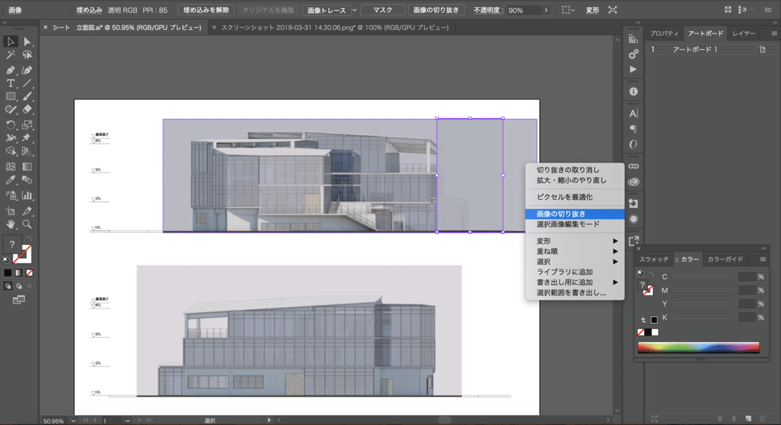Select the Paintbrush tool
Screen dimensions: 781x425
tap(27, 97)
